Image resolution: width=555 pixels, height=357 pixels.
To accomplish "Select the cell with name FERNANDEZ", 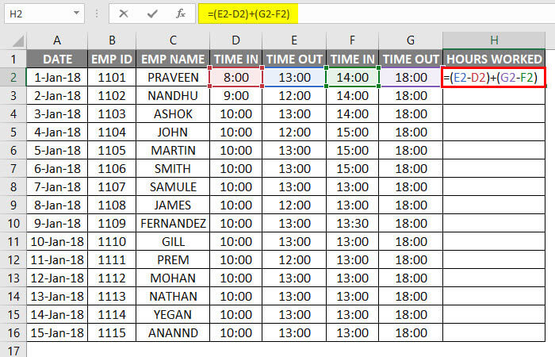I will [x=173, y=224].
